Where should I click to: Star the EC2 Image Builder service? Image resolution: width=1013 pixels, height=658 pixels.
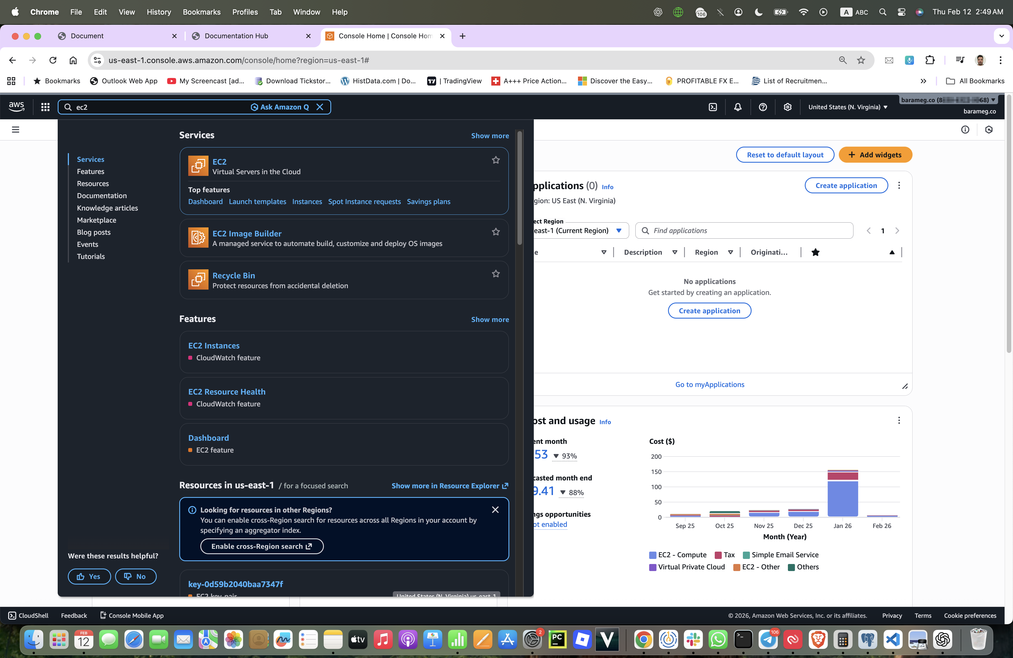pos(496,232)
